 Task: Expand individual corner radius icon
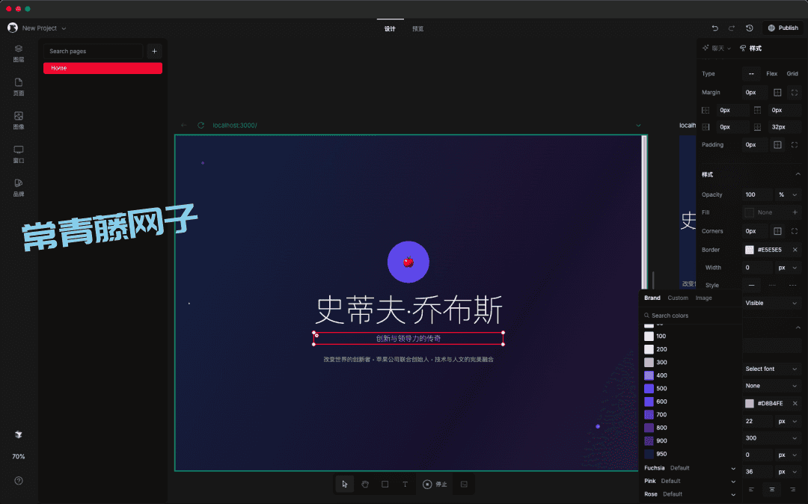[795, 231]
